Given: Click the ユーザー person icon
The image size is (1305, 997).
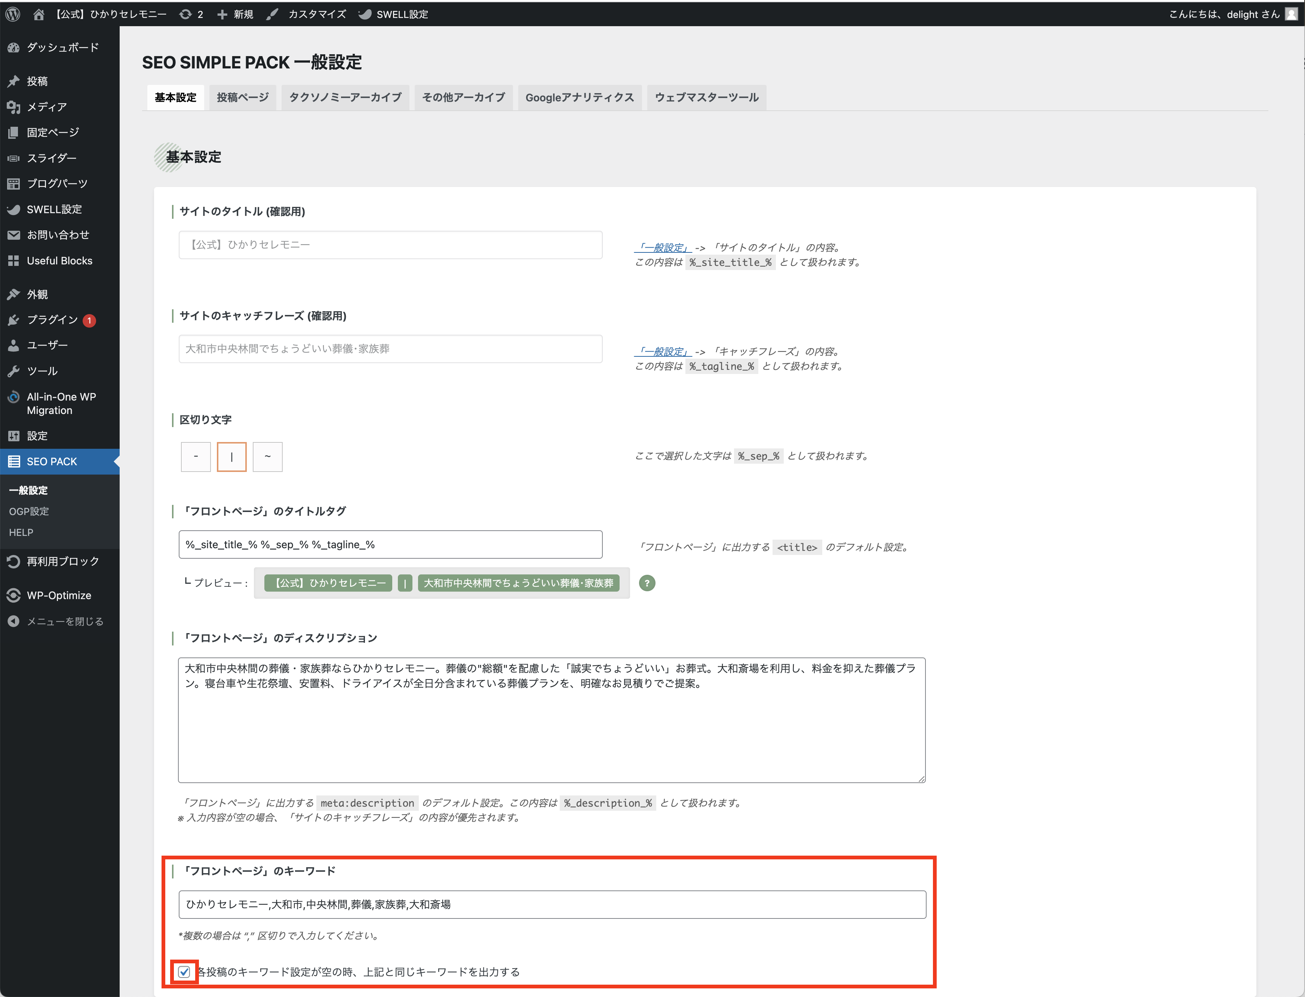Looking at the screenshot, I should coord(14,346).
